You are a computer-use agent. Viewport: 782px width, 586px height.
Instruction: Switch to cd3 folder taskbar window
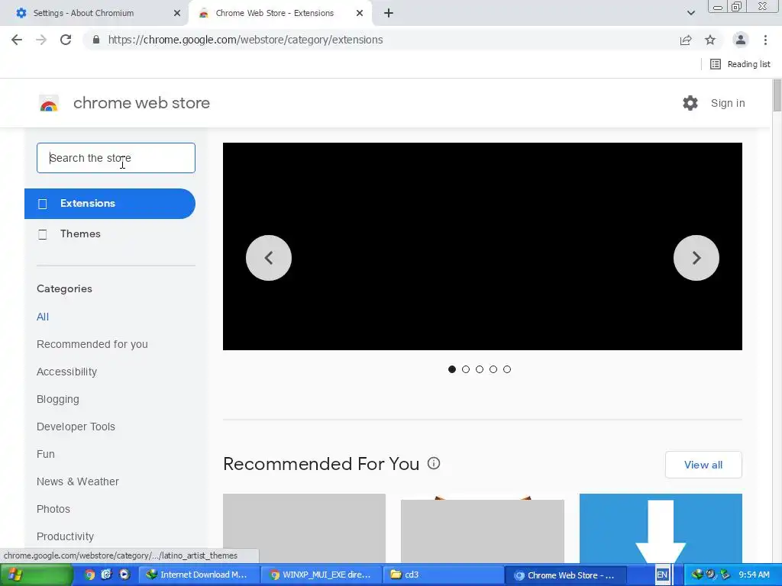pos(444,575)
